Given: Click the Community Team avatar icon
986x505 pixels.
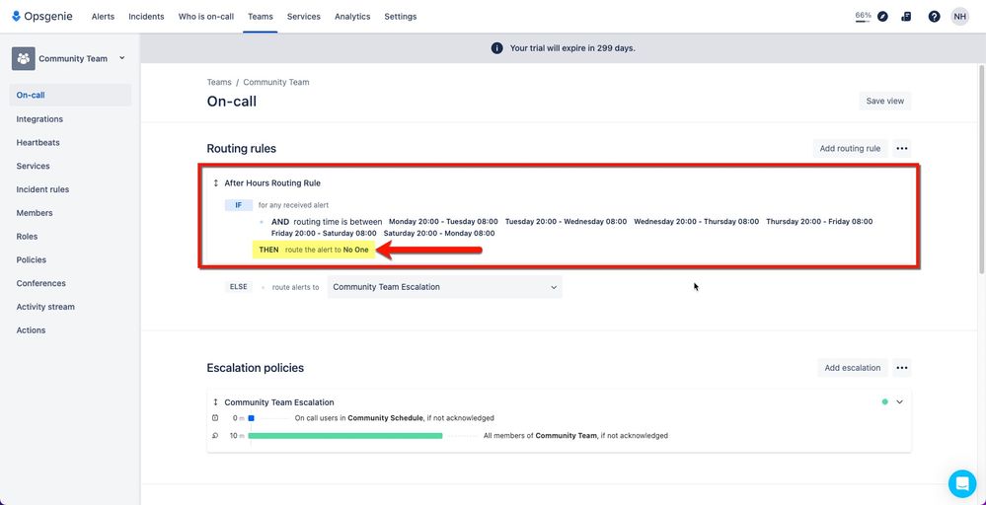Looking at the screenshot, I should [x=24, y=58].
